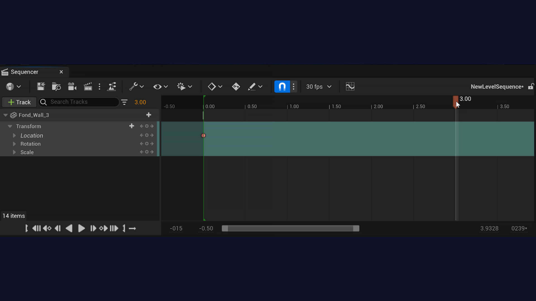
Task: Open the 30 fps dropdown
Action: [x=319, y=87]
